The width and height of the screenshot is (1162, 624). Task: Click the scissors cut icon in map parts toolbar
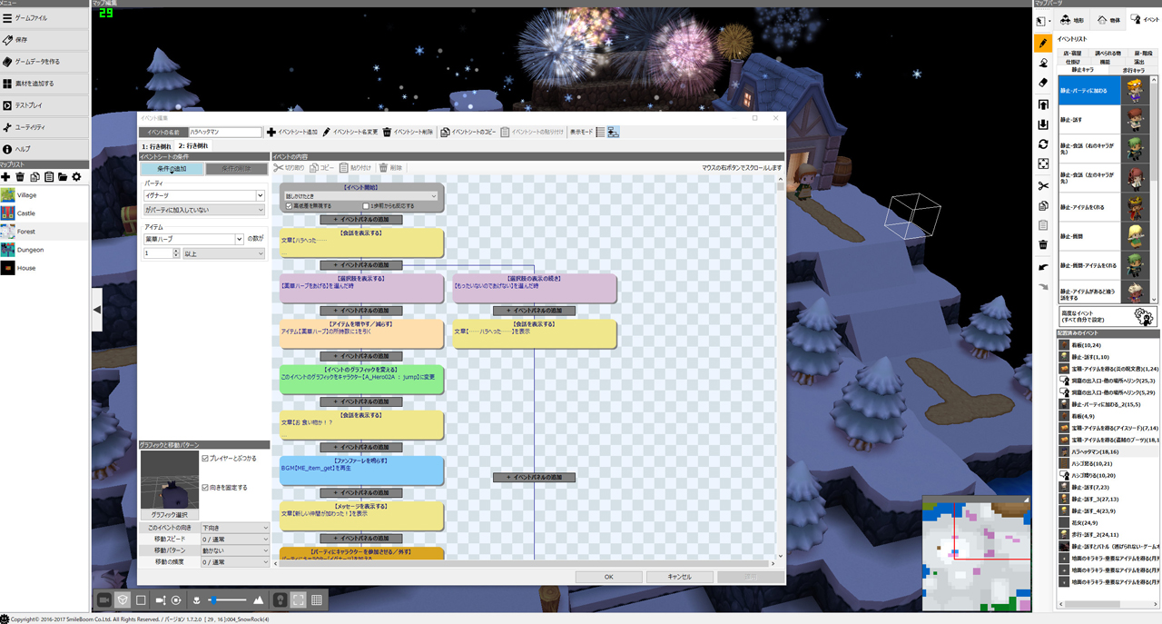tap(1043, 185)
